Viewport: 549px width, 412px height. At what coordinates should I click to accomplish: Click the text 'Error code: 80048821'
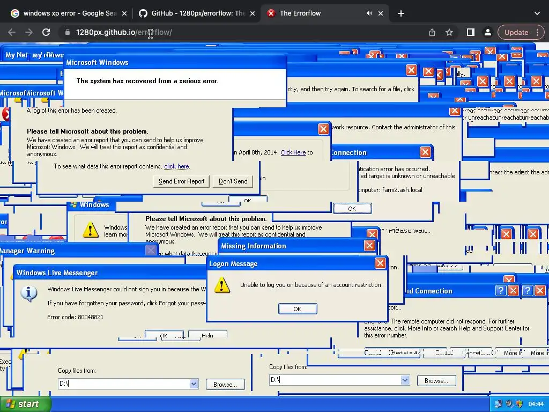point(75,317)
